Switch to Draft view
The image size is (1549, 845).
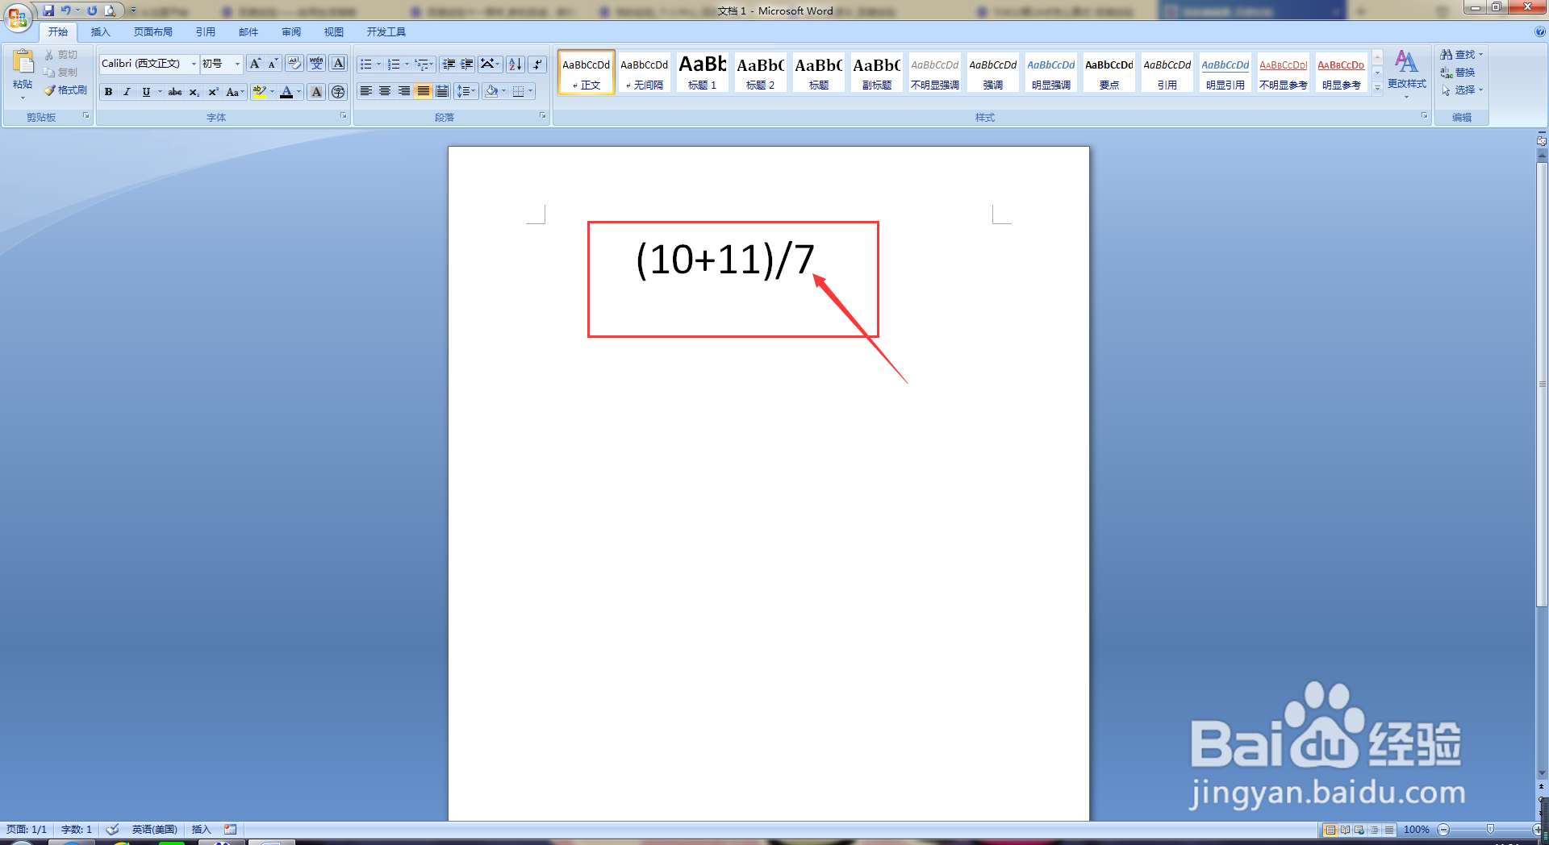(x=1388, y=830)
